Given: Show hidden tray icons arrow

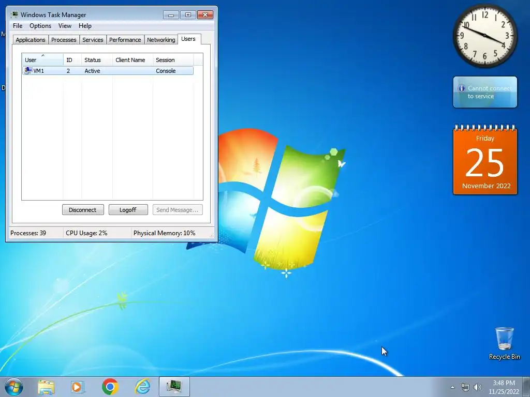Looking at the screenshot, I should (x=452, y=387).
